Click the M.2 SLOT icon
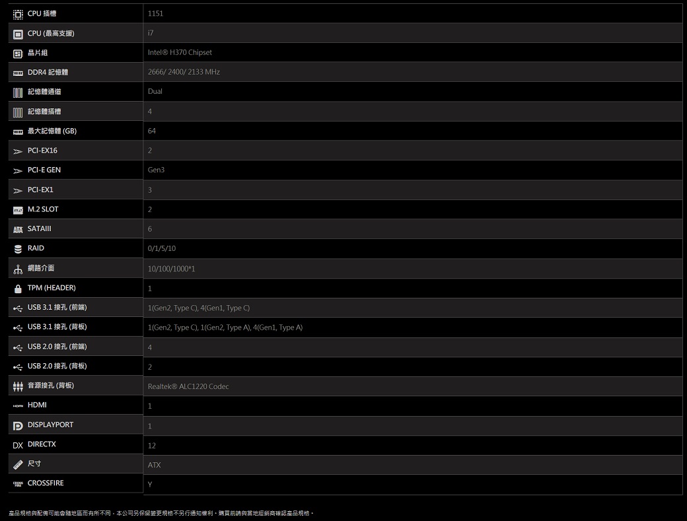687x521 pixels. [18, 210]
